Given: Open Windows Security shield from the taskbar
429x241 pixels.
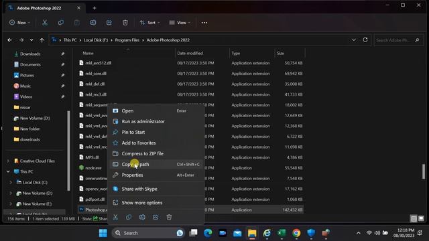Looking at the screenshot, I should tap(311, 233).
